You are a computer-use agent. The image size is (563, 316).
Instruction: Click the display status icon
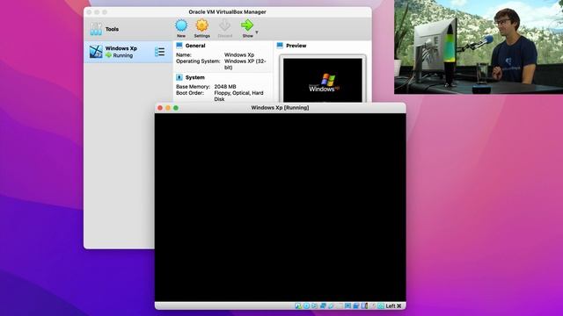coord(347,305)
